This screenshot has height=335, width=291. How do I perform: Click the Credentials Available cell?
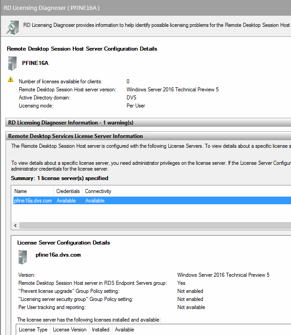66,201
